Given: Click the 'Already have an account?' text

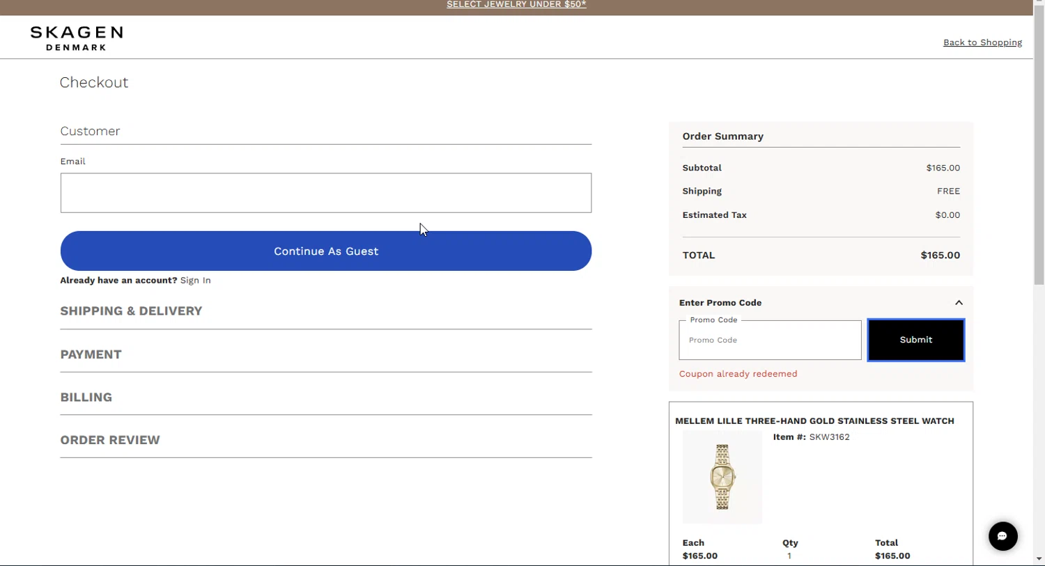Looking at the screenshot, I should 118,281.
